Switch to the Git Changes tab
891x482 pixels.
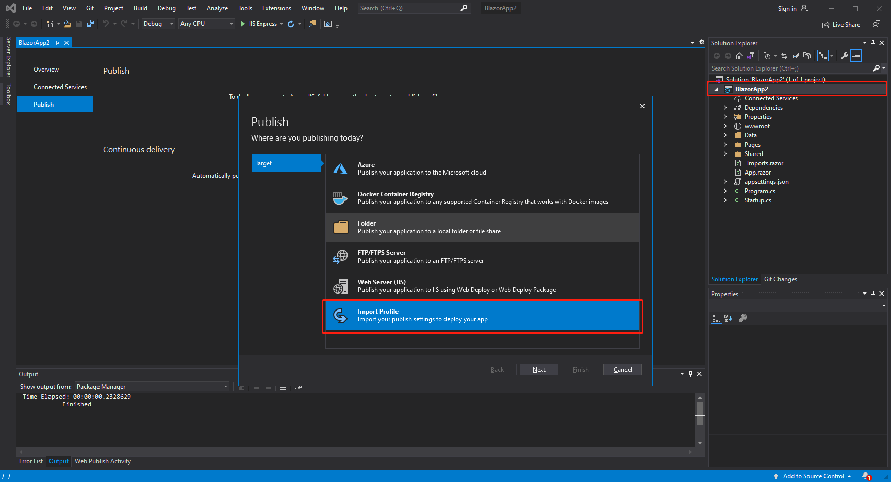[x=780, y=279]
